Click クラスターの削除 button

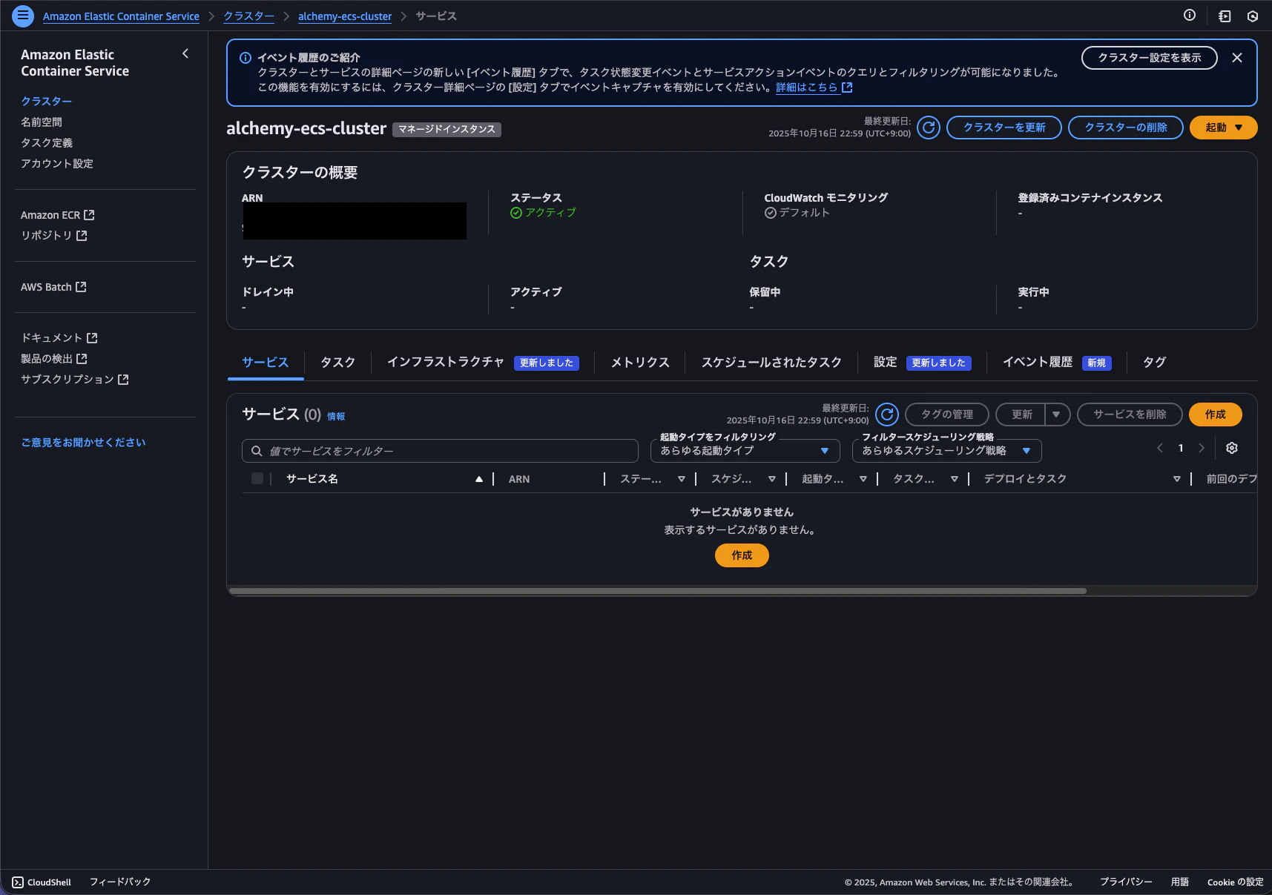click(1125, 128)
